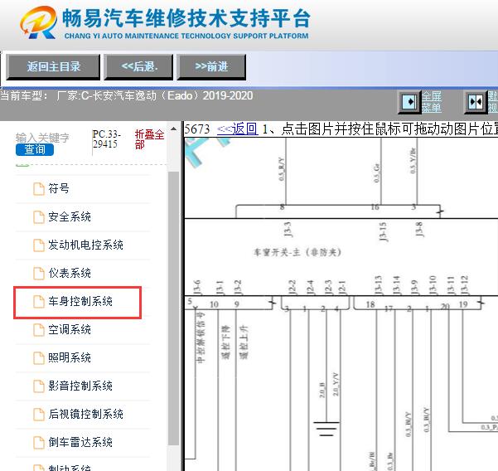Open the 车身控制系统 tree item
The width and height of the screenshot is (498, 471).
pyautogui.click(x=80, y=301)
